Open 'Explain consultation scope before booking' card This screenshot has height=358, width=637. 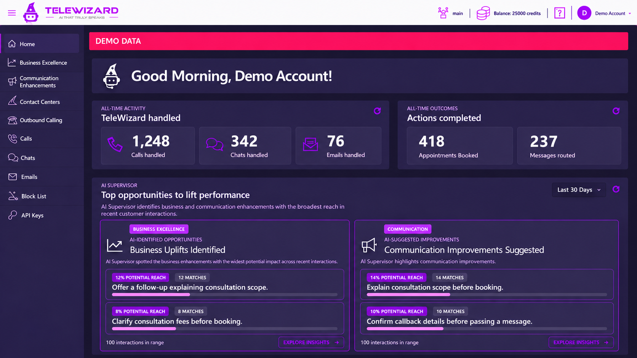click(487, 284)
